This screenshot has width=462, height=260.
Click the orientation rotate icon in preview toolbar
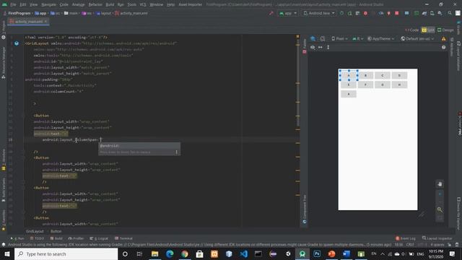point(323,38)
